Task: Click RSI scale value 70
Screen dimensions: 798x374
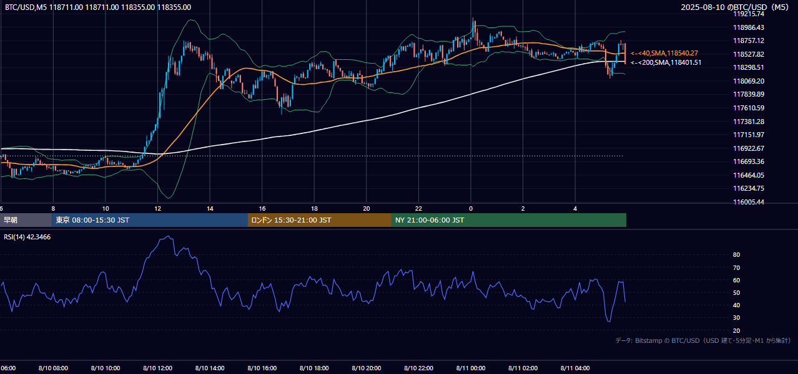Action: point(737,267)
